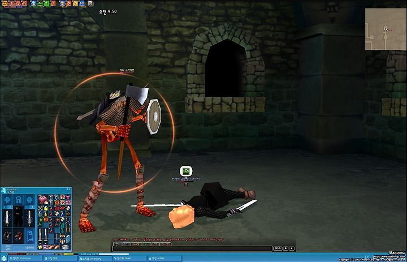The width and height of the screenshot is (407, 262).
Task: Activate the first yellow skill hotkey icon
Action: 5,3
